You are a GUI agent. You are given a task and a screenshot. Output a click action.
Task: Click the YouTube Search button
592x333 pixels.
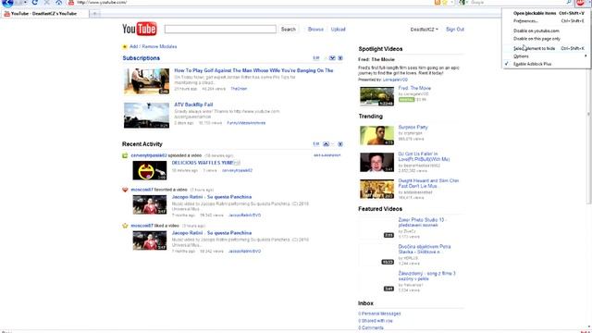pos(288,30)
